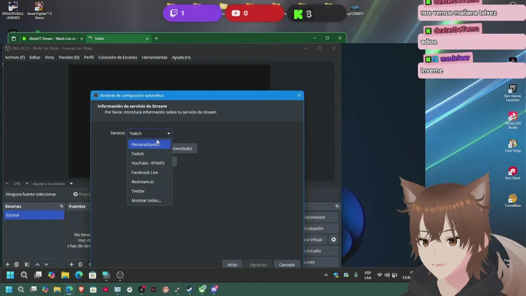Open Epic Games Launcher desktop shortcut
526x296 pixels.
click(x=512, y=93)
